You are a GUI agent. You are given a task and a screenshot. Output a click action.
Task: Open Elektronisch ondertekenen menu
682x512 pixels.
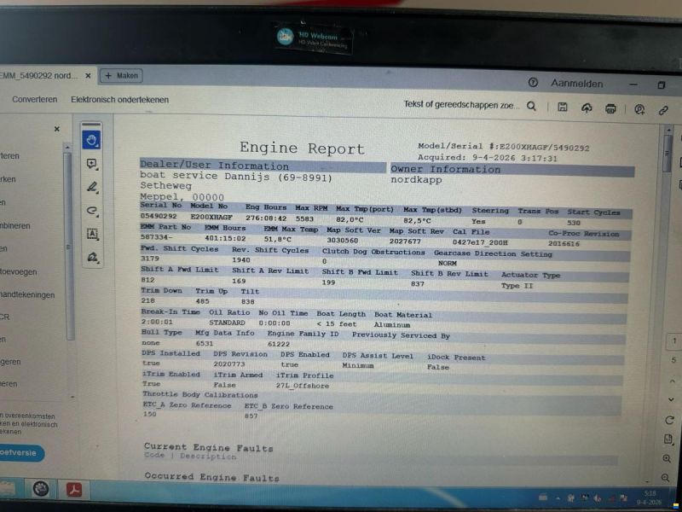(x=119, y=100)
